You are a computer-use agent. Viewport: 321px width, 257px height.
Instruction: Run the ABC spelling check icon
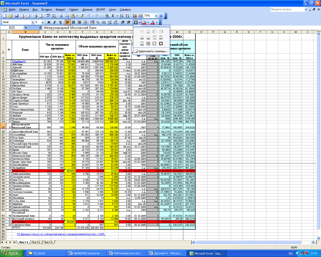tap(48, 16)
